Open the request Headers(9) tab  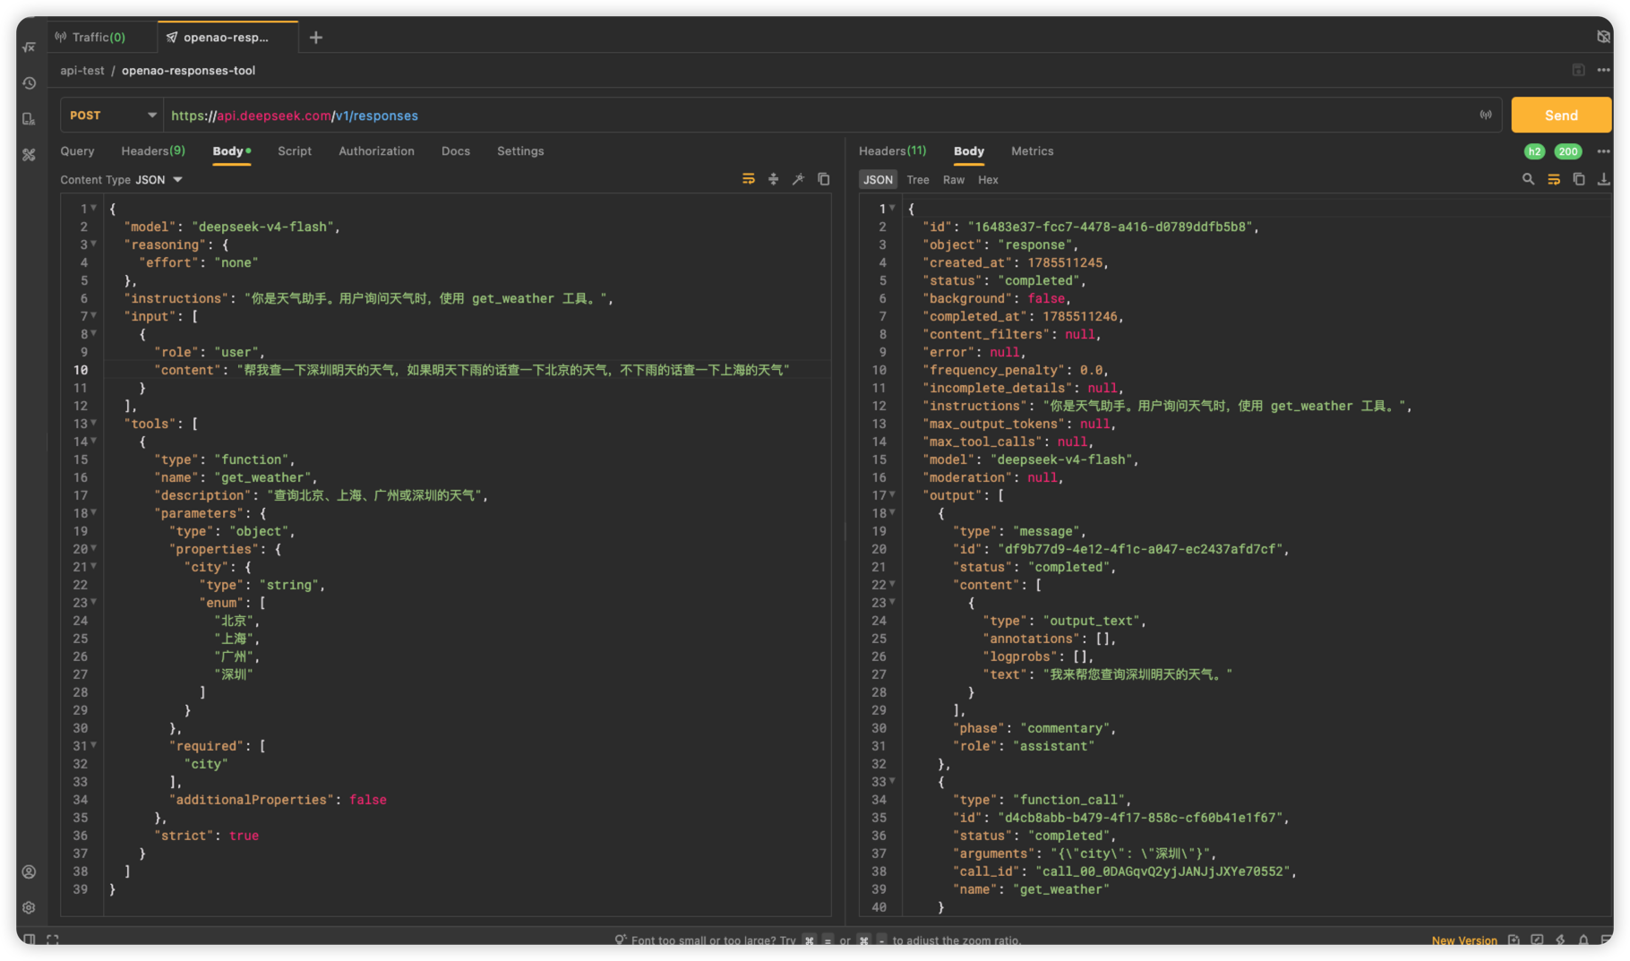pos(153,150)
